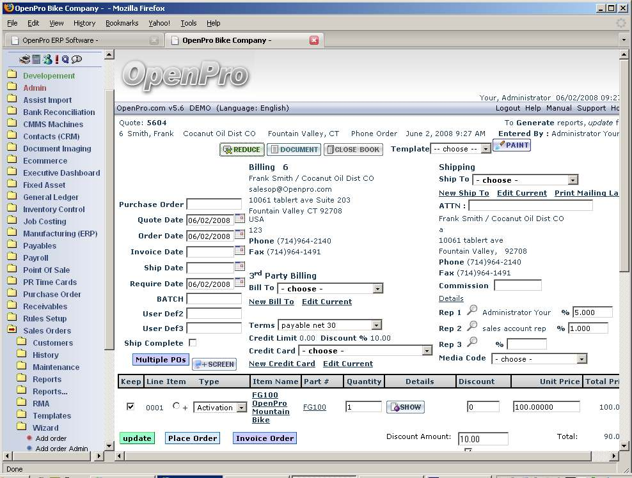Image resolution: width=632 pixels, height=478 pixels.
Task: Click the Rep 1 magnifying glass lookup
Action: tap(472, 311)
